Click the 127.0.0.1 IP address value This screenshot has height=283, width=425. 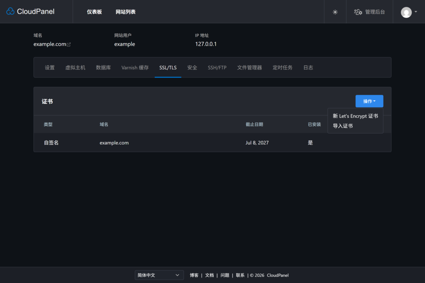click(x=206, y=44)
